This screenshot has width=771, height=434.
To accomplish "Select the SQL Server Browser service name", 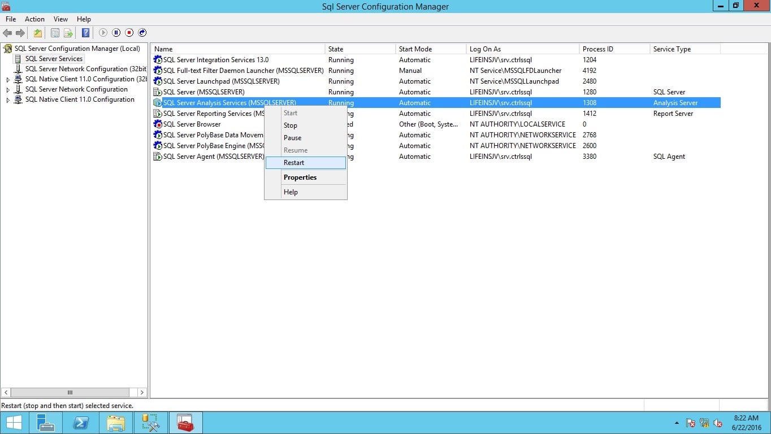I will (x=192, y=124).
